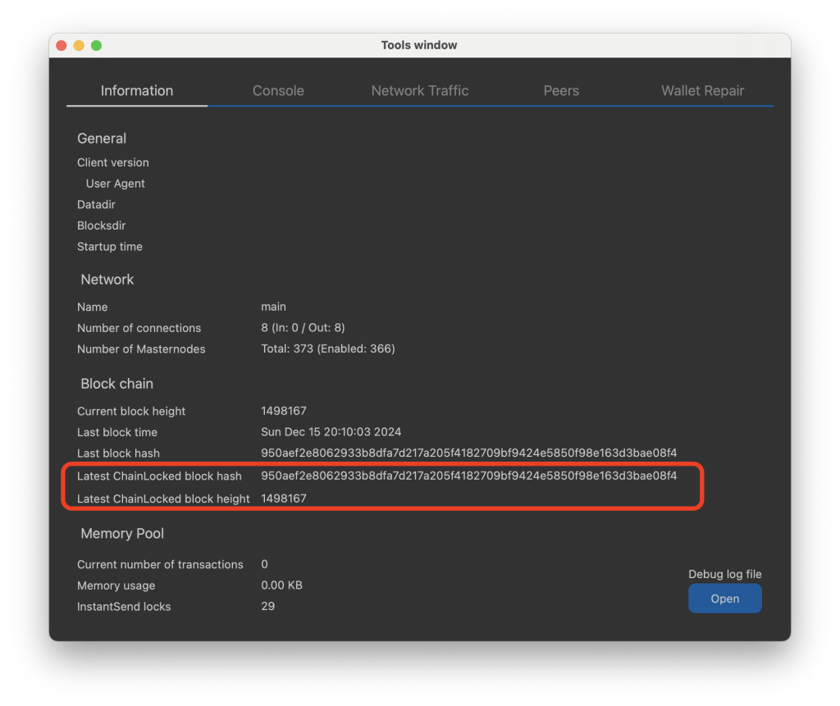The image size is (840, 706).
Task: Select the 'Startup time' label
Action: pos(110,247)
